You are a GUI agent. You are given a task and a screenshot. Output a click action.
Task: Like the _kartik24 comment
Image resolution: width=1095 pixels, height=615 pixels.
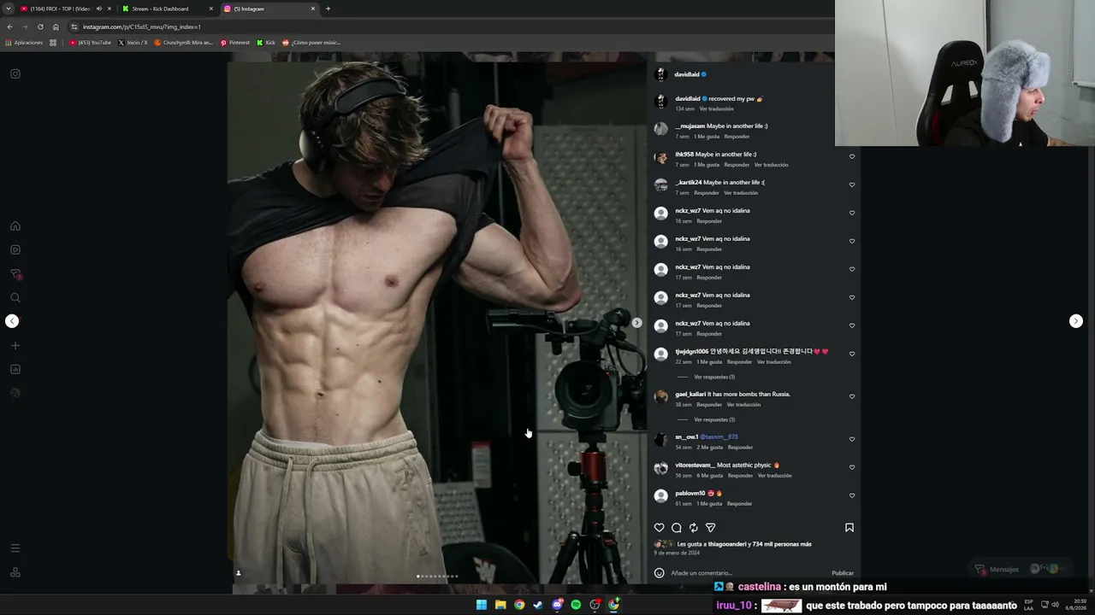852,184
